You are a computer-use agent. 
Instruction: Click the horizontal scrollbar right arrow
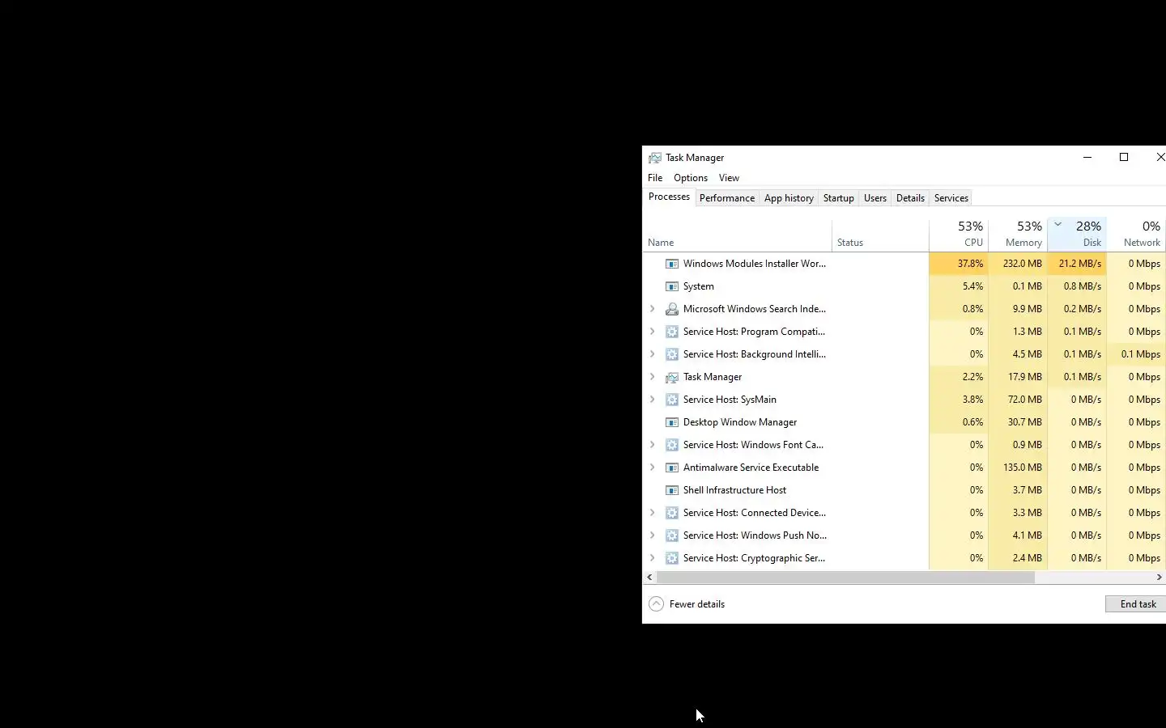tap(1160, 578)
